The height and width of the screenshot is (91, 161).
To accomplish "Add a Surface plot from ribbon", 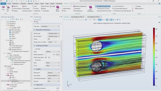I will click(15, 11).
